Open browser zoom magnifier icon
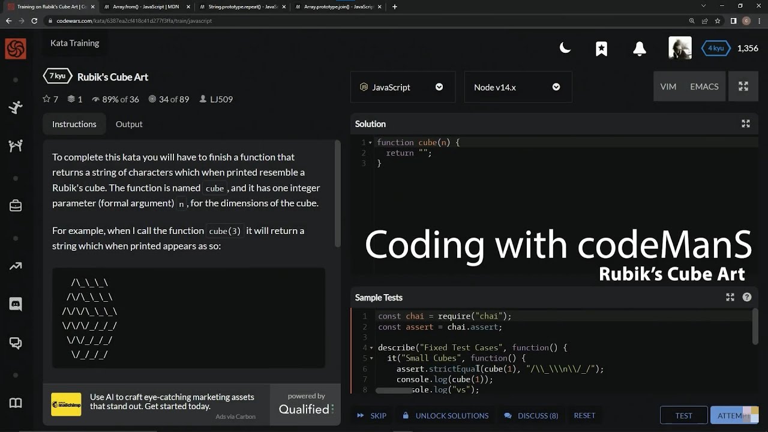Screen dimensions: 768x432 pos(692,20)
